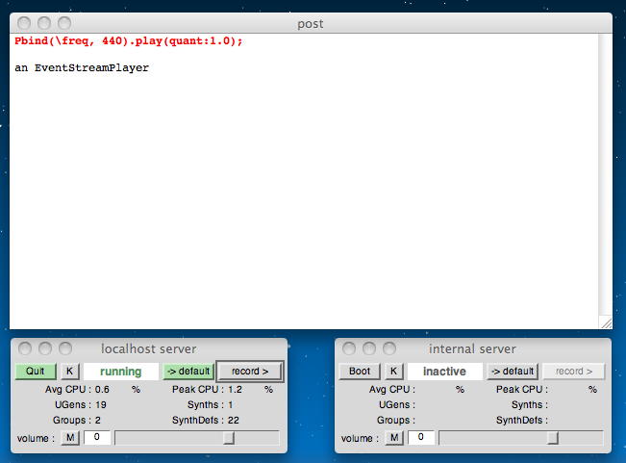
Task: Click K button in internal server window
Action: [394, 372]
